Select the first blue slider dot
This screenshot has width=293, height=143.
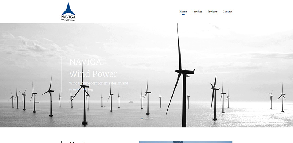pyautogui.click(x=142, y=119)
